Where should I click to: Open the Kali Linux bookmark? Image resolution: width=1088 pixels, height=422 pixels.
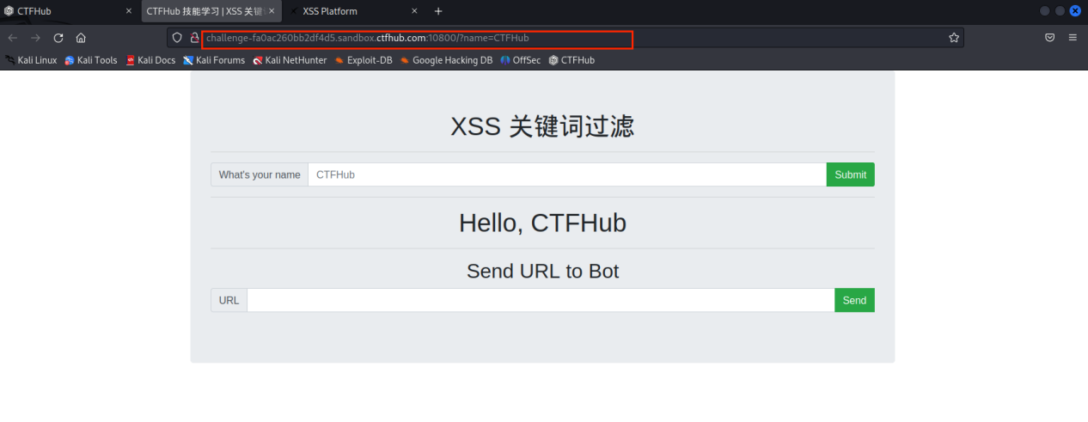[x=31, y=60]
